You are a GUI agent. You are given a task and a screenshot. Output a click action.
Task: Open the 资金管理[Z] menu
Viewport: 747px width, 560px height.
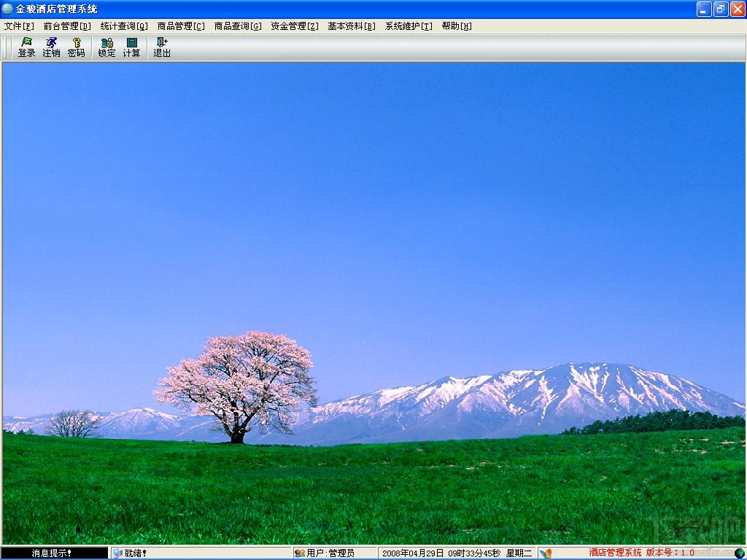(295, 26)
